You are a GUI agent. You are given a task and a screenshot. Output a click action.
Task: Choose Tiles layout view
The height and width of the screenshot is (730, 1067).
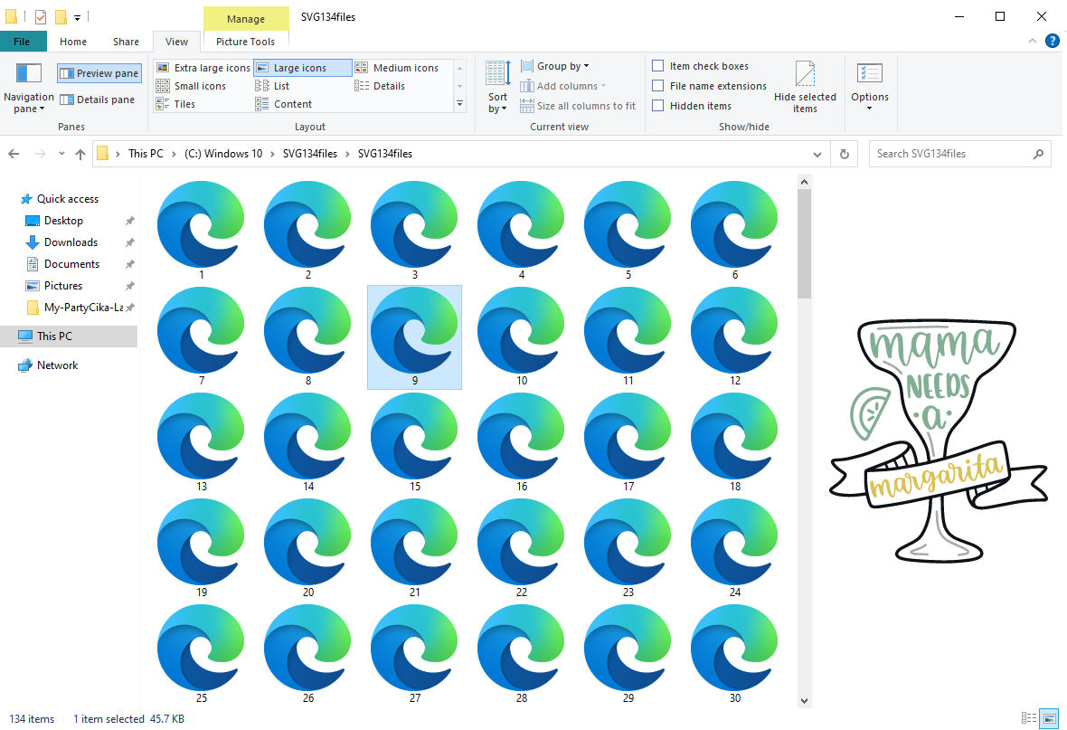click(176, 104)
